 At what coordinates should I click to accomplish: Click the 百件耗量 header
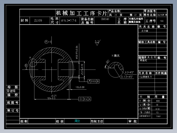pos(161,73)
